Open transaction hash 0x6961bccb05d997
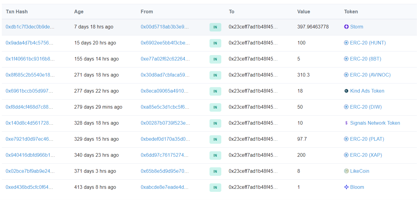Screen dimensions: 419x200 coord(30,91)
